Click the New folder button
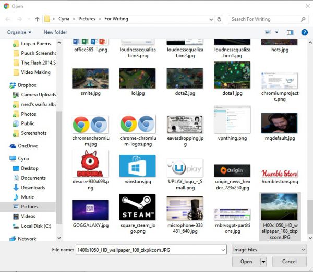This screenshot has height=272, width=313. pyautogui.click(x=55, y=32)
